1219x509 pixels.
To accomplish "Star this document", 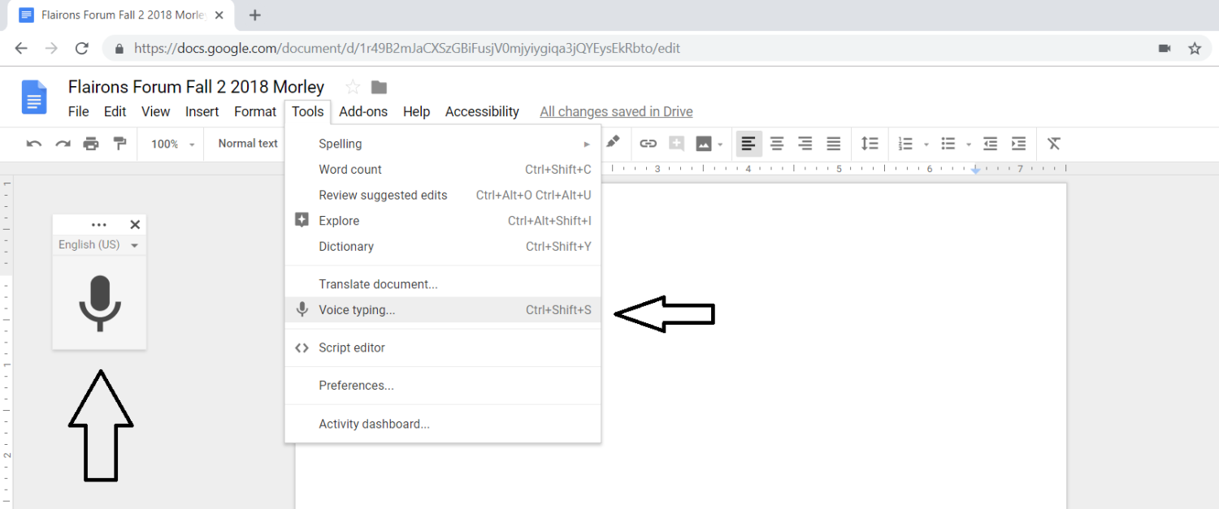I will [353, 87].
